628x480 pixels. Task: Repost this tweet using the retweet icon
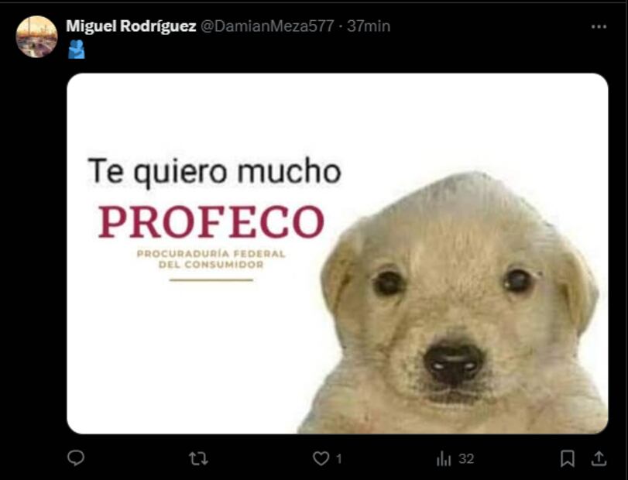198,458
